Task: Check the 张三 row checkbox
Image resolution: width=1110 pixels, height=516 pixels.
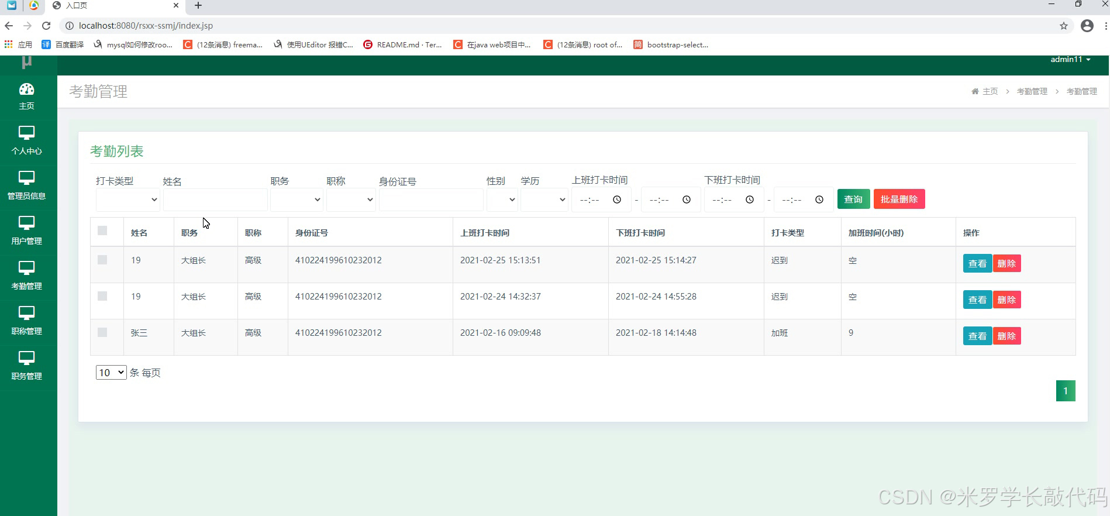Action: point(102,332)
